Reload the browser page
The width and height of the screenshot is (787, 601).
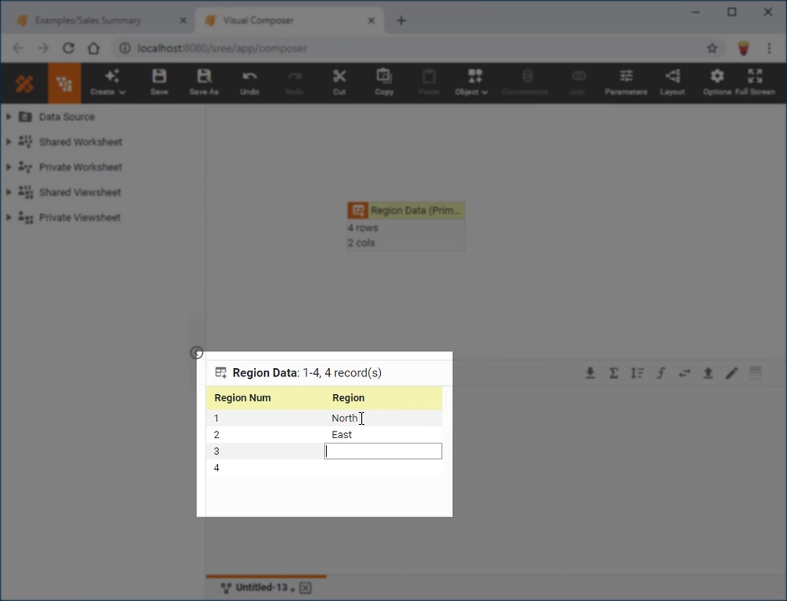pyautogui.click(x=69, y=48)
